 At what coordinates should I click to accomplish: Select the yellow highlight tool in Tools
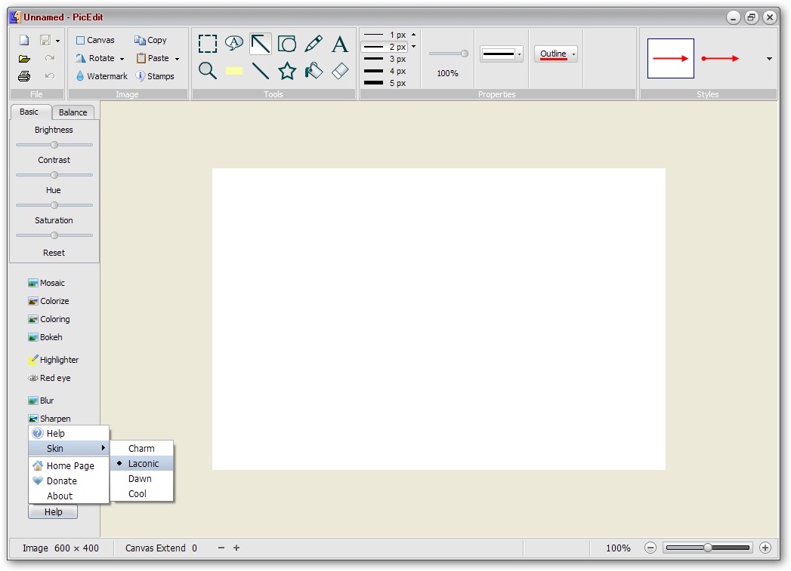pyautogui.click(x=234, y=71)
